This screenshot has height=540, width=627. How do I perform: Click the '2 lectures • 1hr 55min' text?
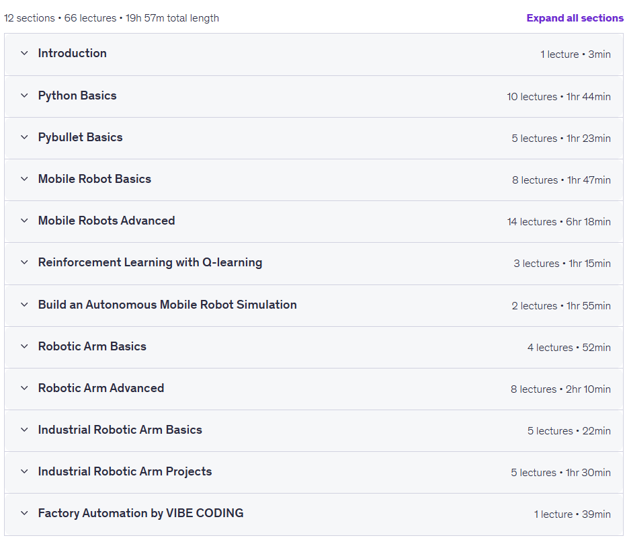561,306
